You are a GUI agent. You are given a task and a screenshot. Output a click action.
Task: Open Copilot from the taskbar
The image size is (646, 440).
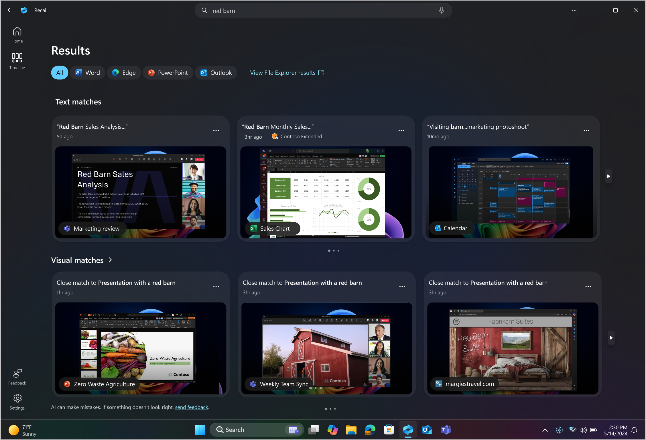point(332,430)
